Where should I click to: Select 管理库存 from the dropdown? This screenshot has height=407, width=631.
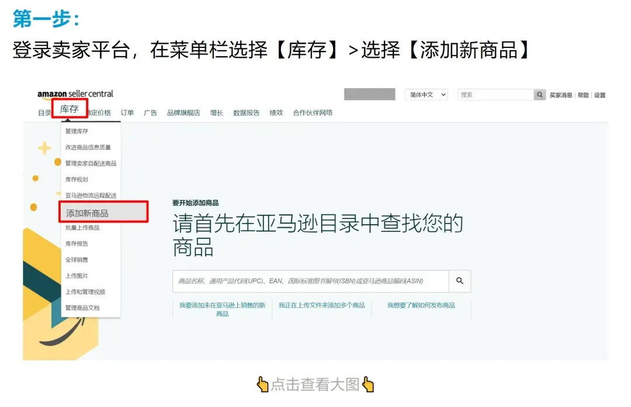click(x=77, y=131)
